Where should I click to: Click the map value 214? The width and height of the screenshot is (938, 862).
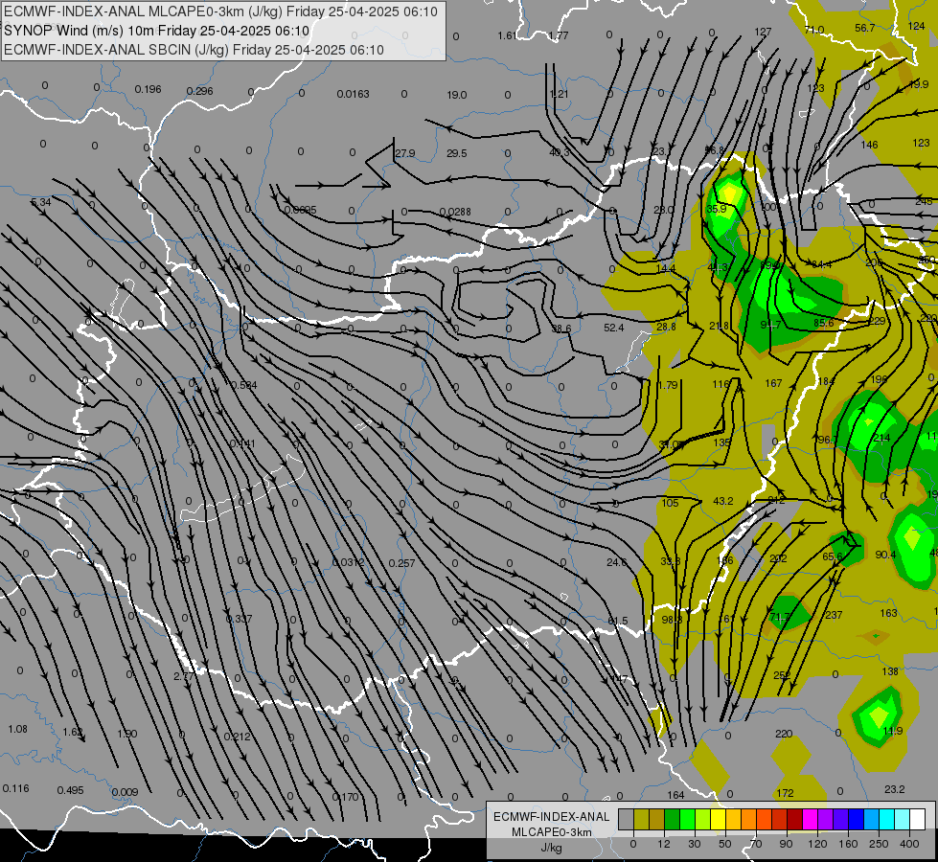[x=881, y=438]
